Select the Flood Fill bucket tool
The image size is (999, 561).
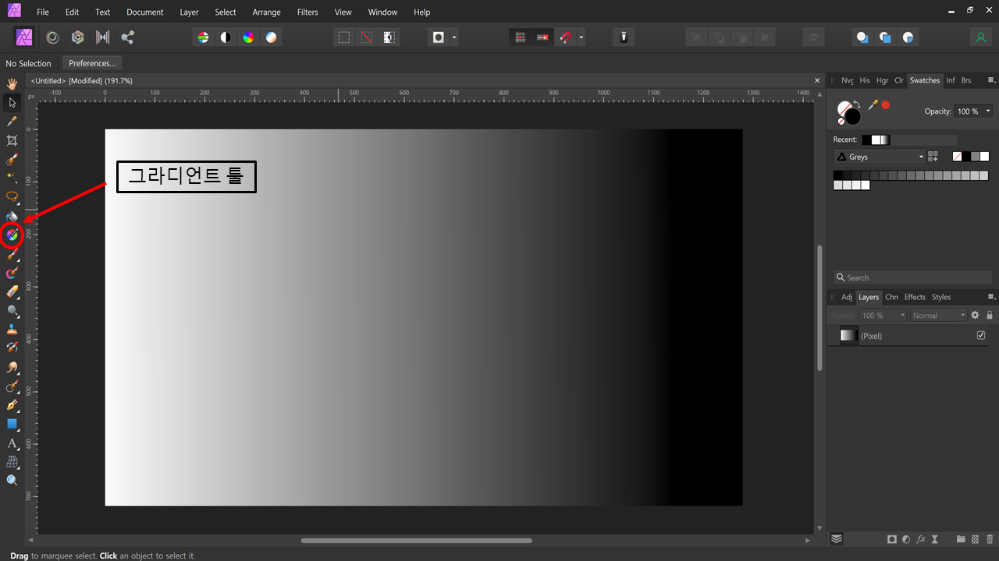point(12,216)
